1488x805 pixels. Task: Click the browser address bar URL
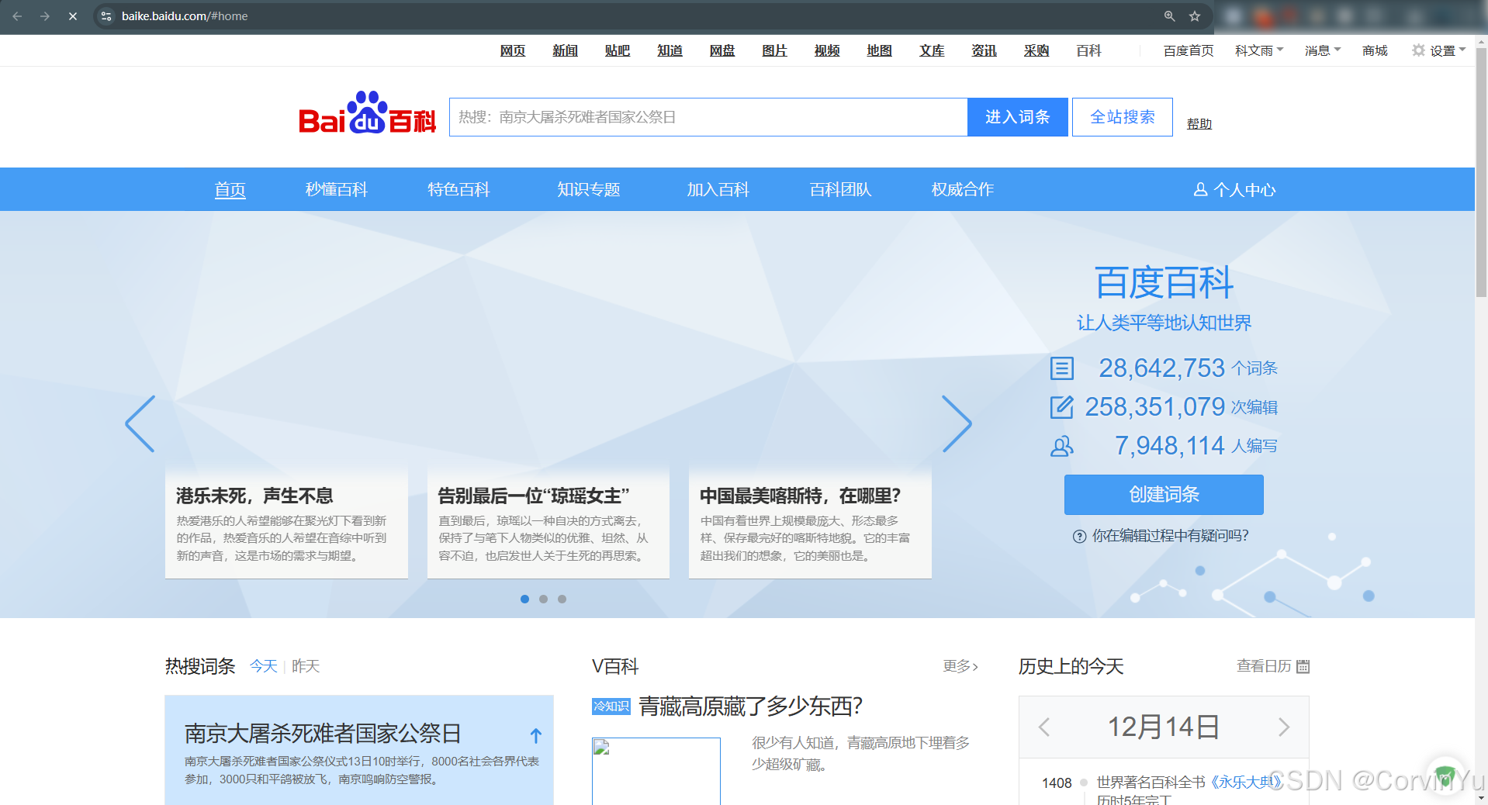click(185, 16)
